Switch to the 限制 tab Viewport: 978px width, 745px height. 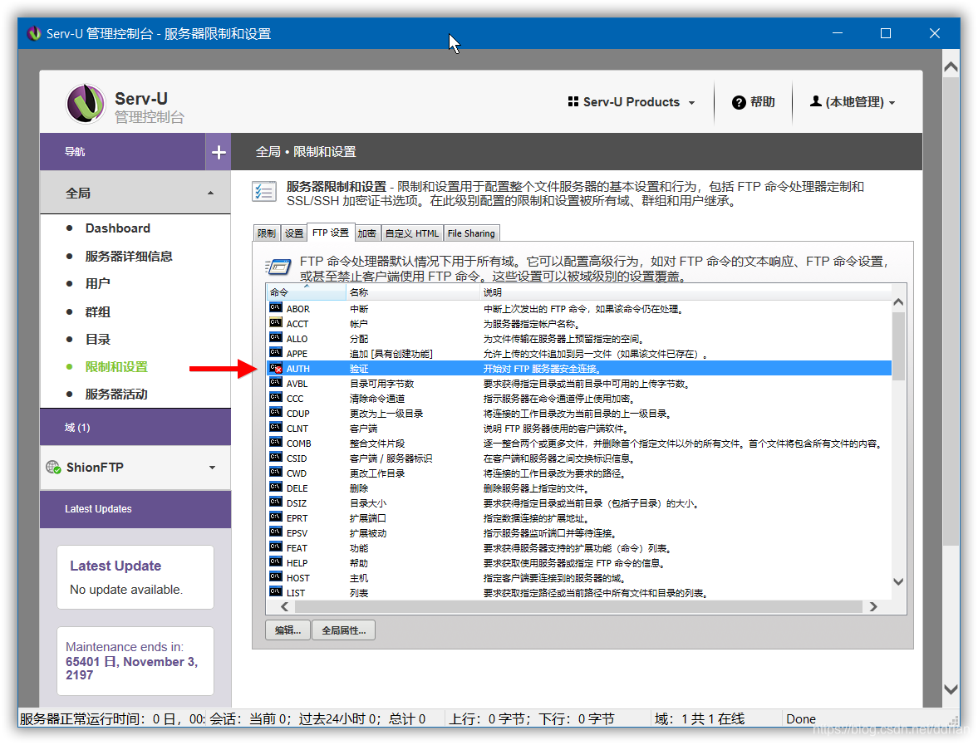coord(267,233)
